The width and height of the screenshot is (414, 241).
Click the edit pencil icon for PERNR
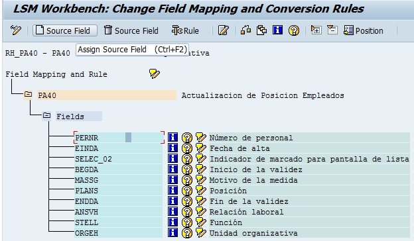click(200, 138)
